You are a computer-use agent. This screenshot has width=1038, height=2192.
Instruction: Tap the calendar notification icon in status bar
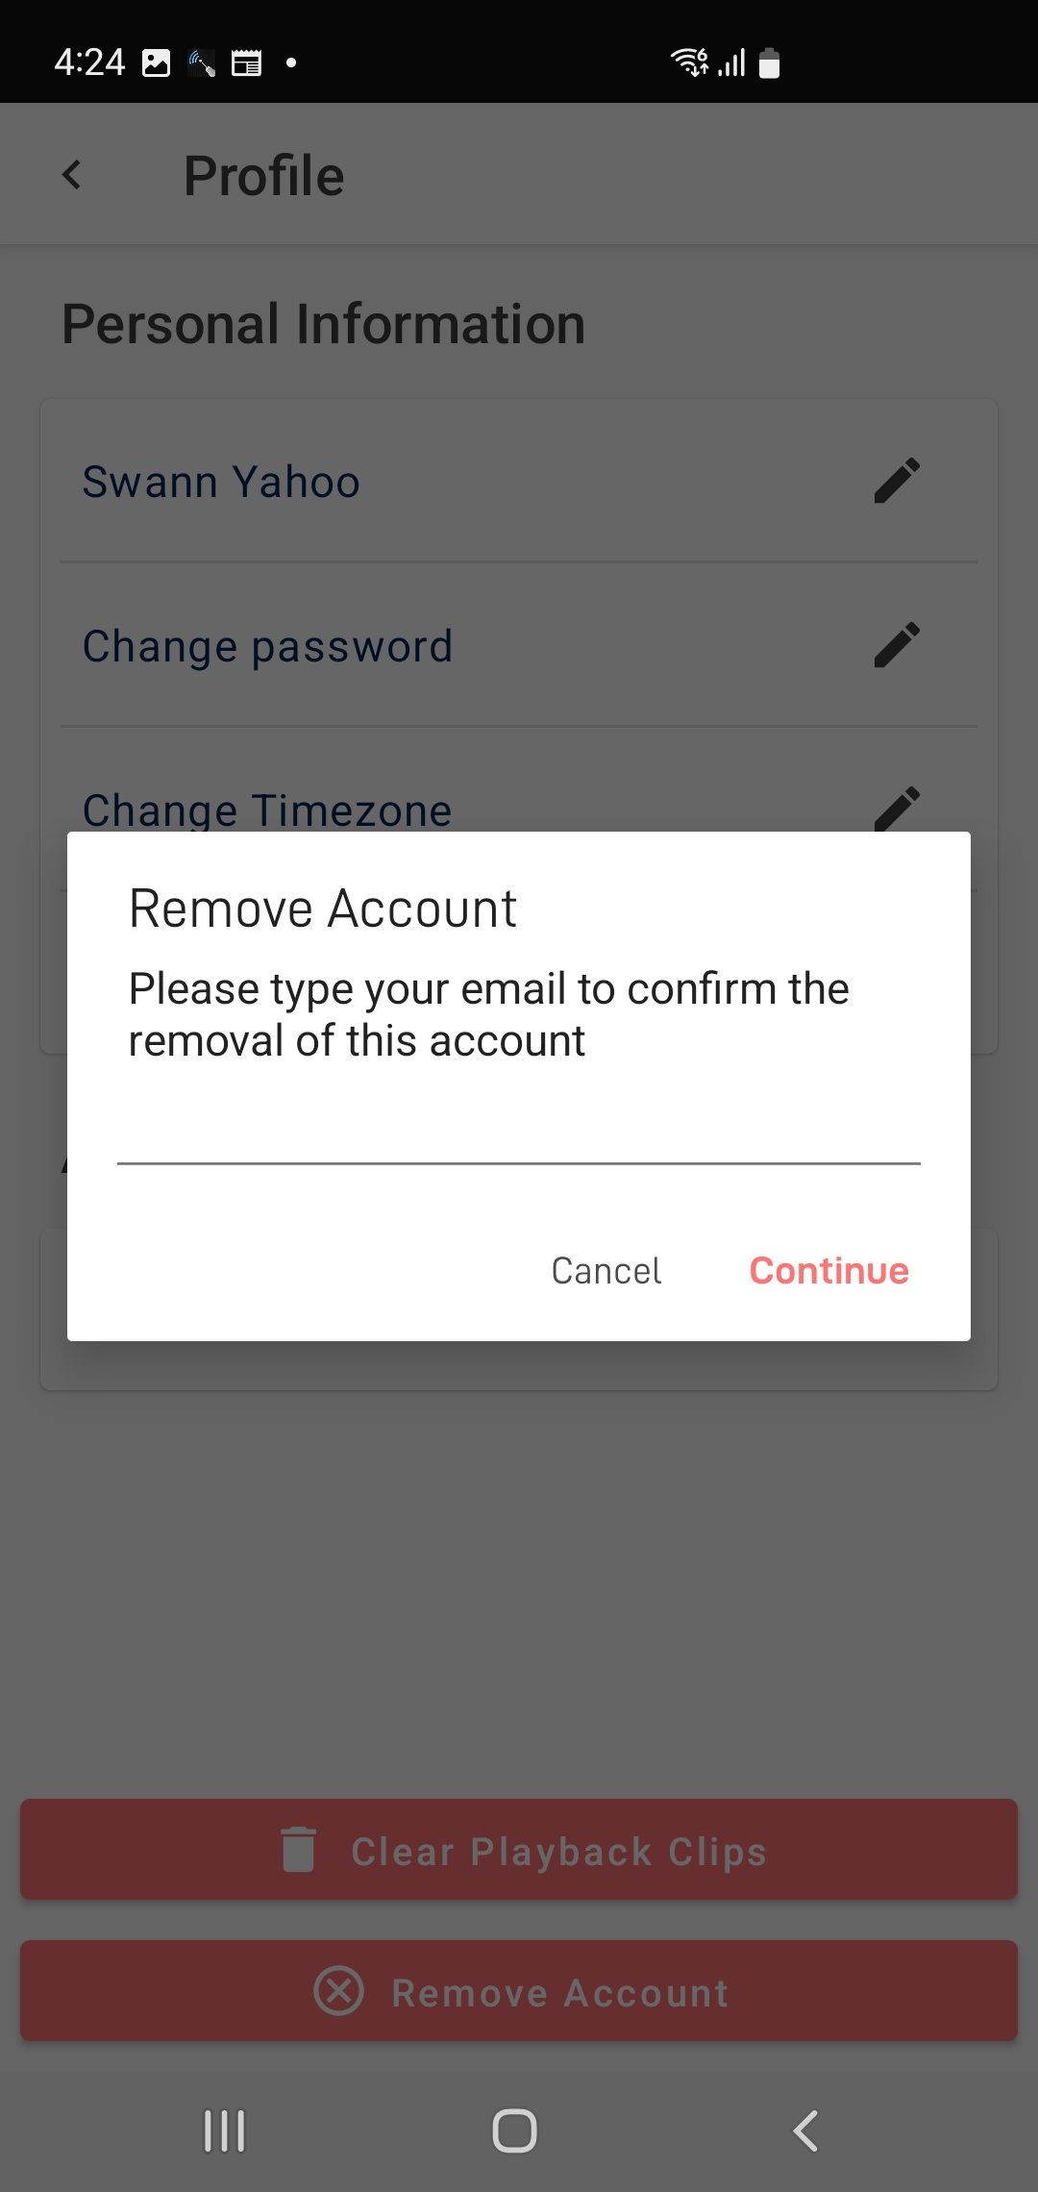[x=247, y=63]
